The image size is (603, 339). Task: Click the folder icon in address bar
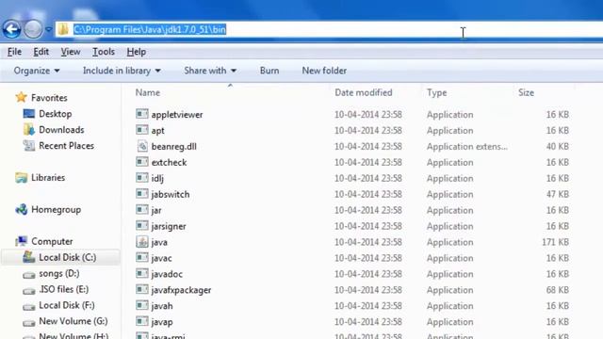point(63,29)
